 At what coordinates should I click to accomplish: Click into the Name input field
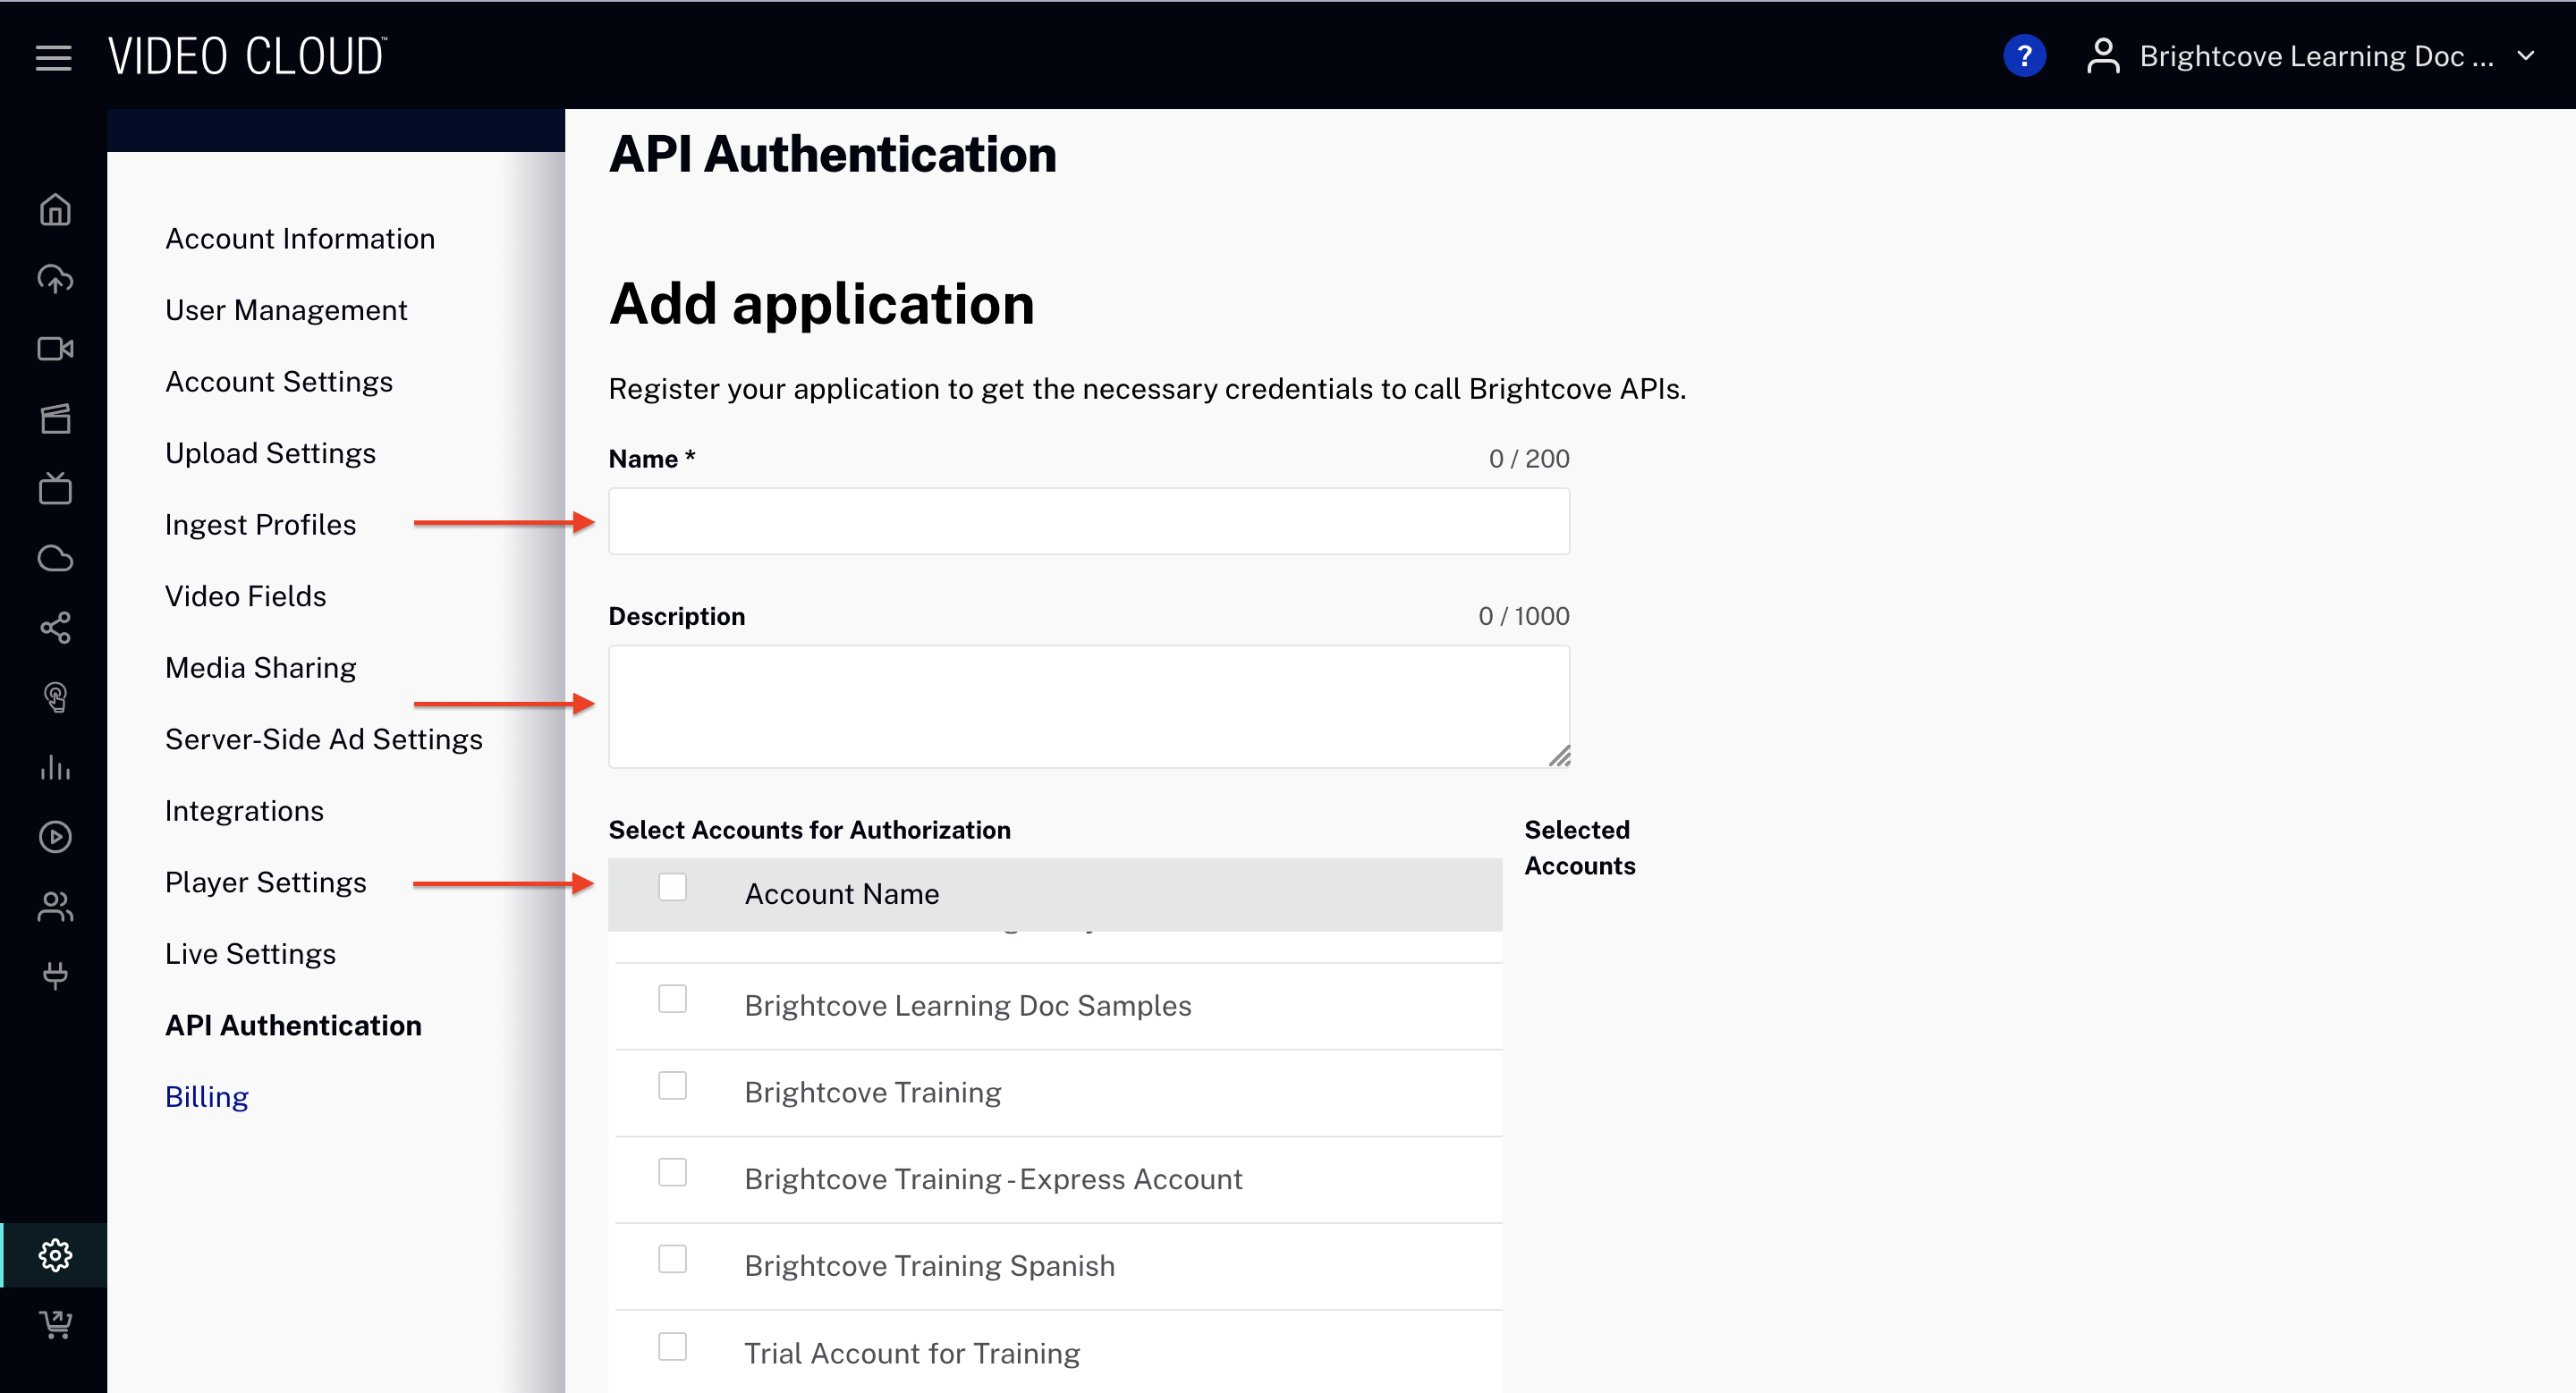coord(1089,521)
